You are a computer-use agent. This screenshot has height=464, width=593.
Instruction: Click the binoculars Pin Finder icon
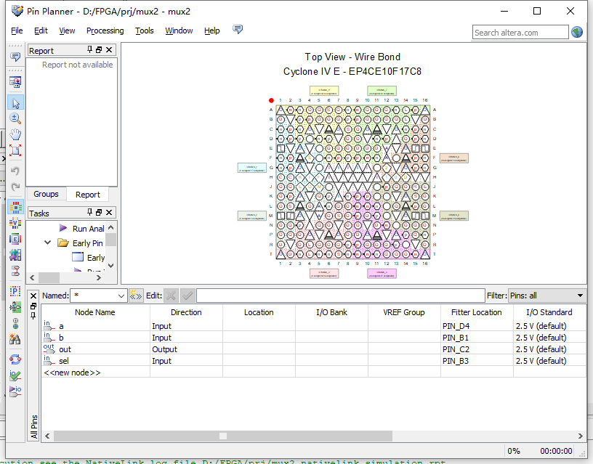click(15, 339)
